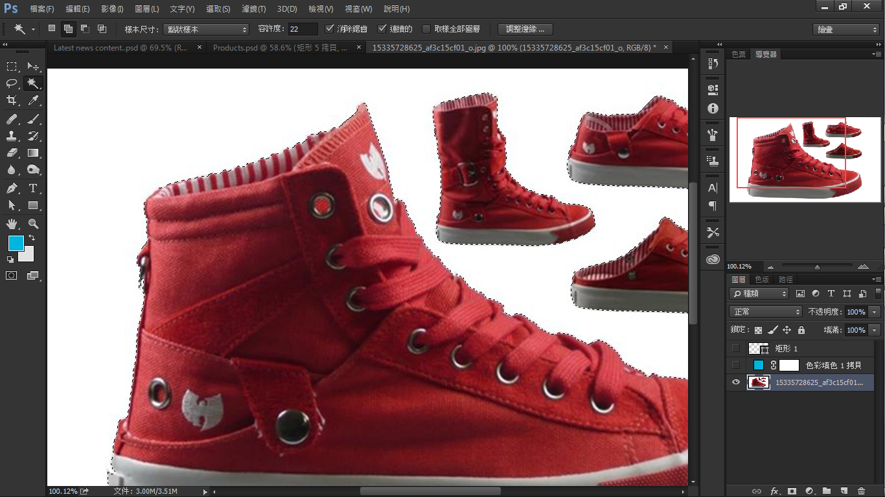Select the Zoom tool
Screen dimensions: 885x497
tap(33, 224)
